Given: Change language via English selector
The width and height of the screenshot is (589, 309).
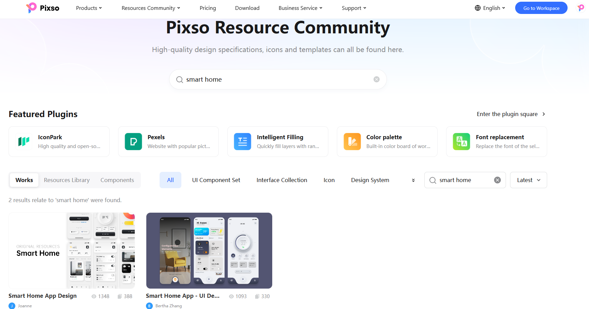Looking at the screenshot, I should [x=494, y=8].
